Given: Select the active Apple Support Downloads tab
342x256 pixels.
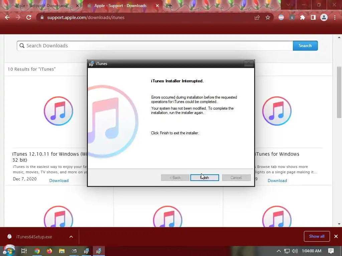Looking at the screenshot, I should (x=120, y=6).
